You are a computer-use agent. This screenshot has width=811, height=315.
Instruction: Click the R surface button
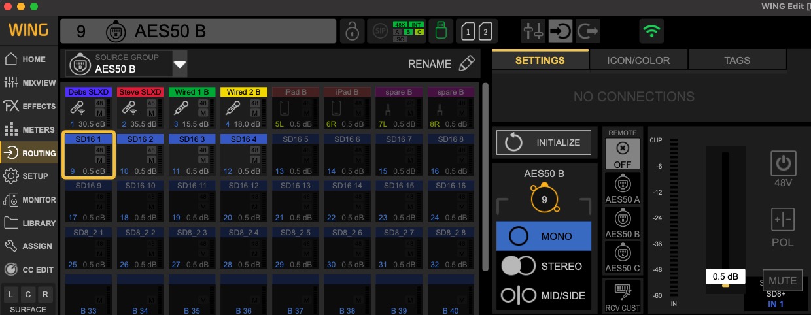(x=45, y=293)
